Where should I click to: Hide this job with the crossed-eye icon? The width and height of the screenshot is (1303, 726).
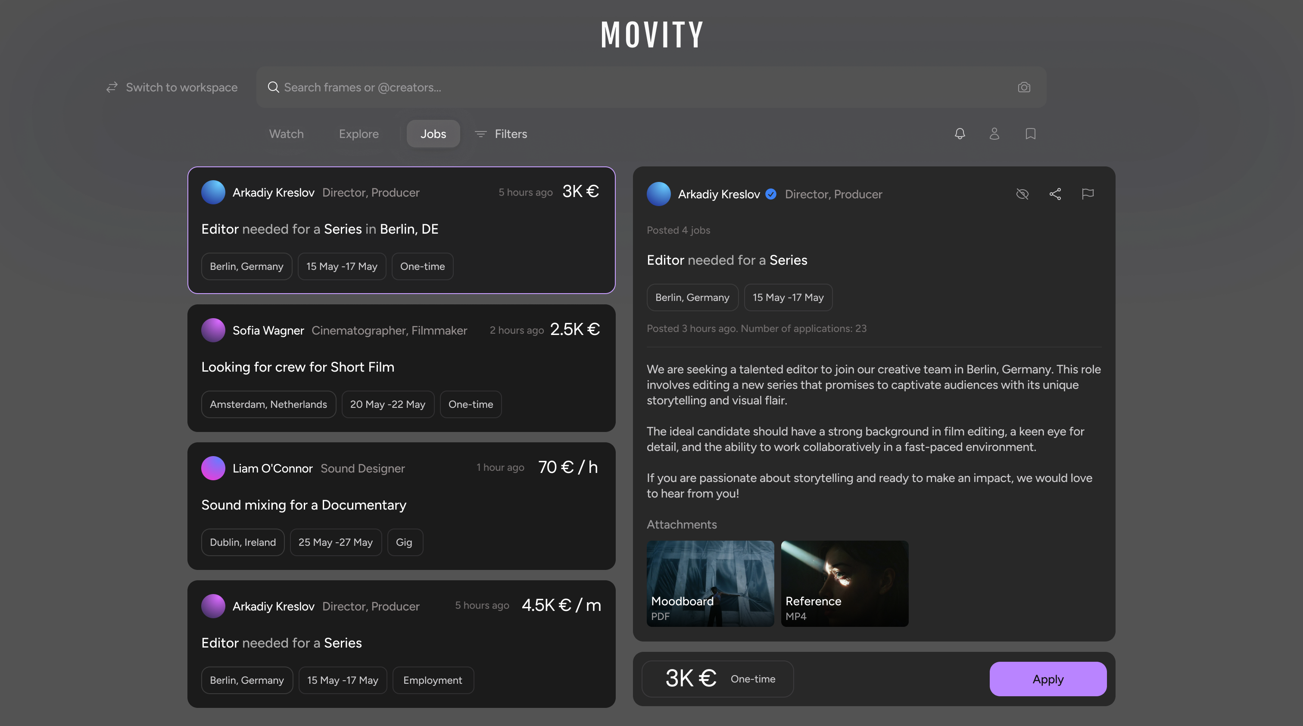tap(1022, 194)
